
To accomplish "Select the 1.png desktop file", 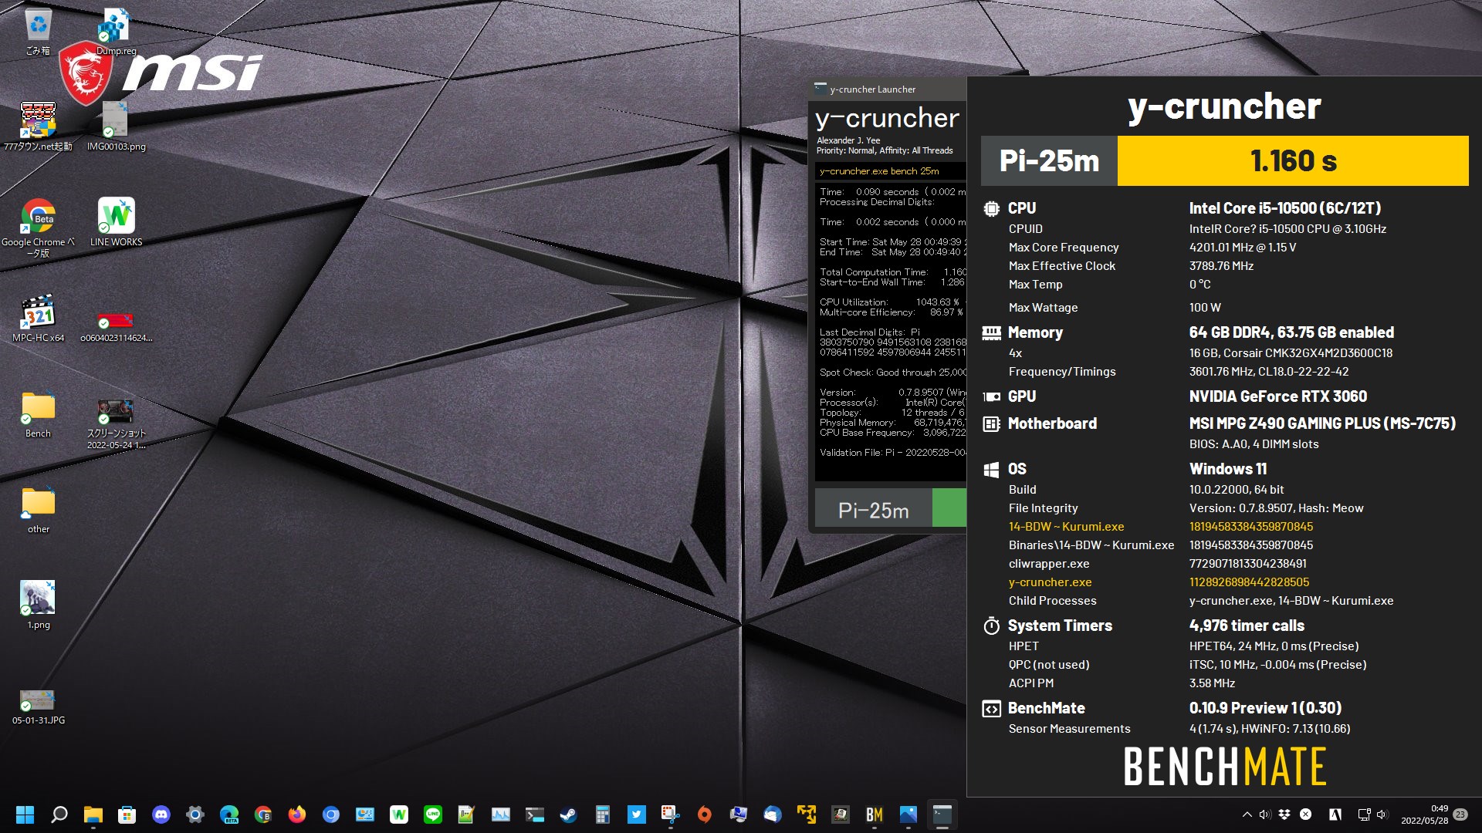I will (38, 605).
